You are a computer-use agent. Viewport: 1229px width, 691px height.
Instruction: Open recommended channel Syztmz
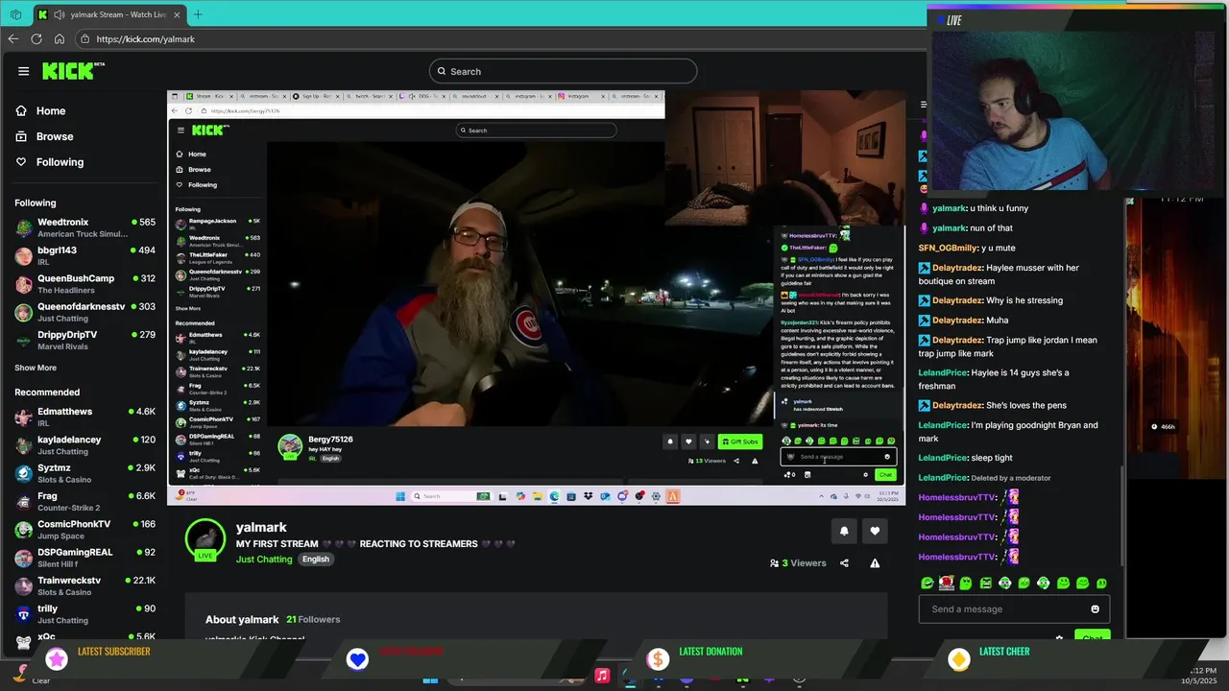[x=84, y=472]
